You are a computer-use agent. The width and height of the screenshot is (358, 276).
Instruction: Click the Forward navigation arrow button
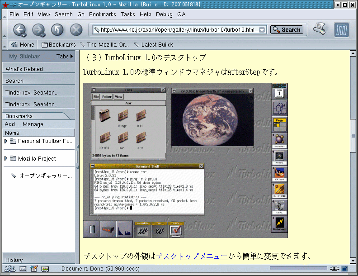[38, 30]
